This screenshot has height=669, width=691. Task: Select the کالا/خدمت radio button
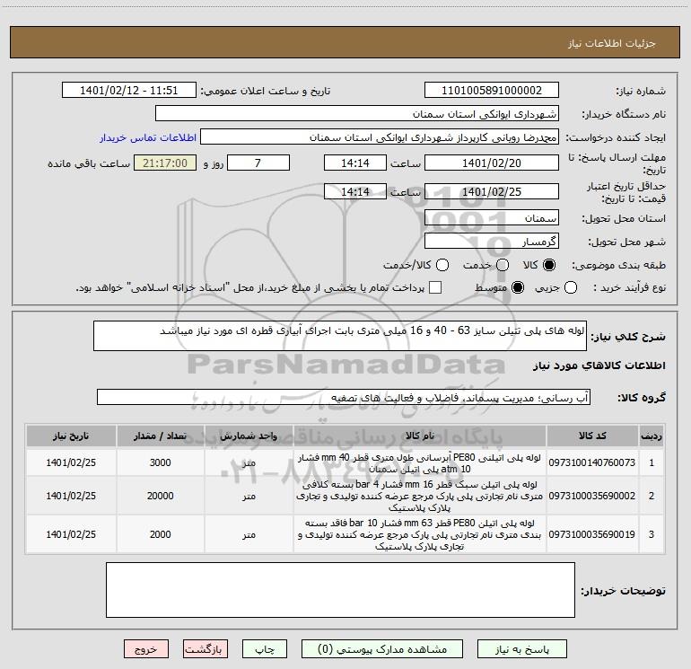(x=442, y=265)
